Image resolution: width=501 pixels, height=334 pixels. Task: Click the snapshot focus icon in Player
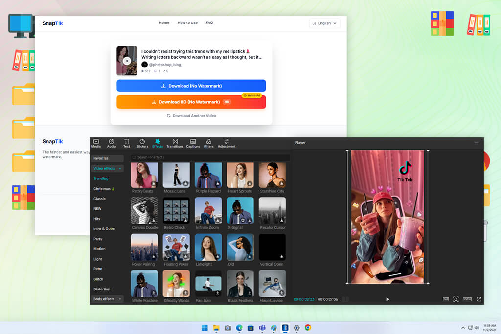pos(456,299)
